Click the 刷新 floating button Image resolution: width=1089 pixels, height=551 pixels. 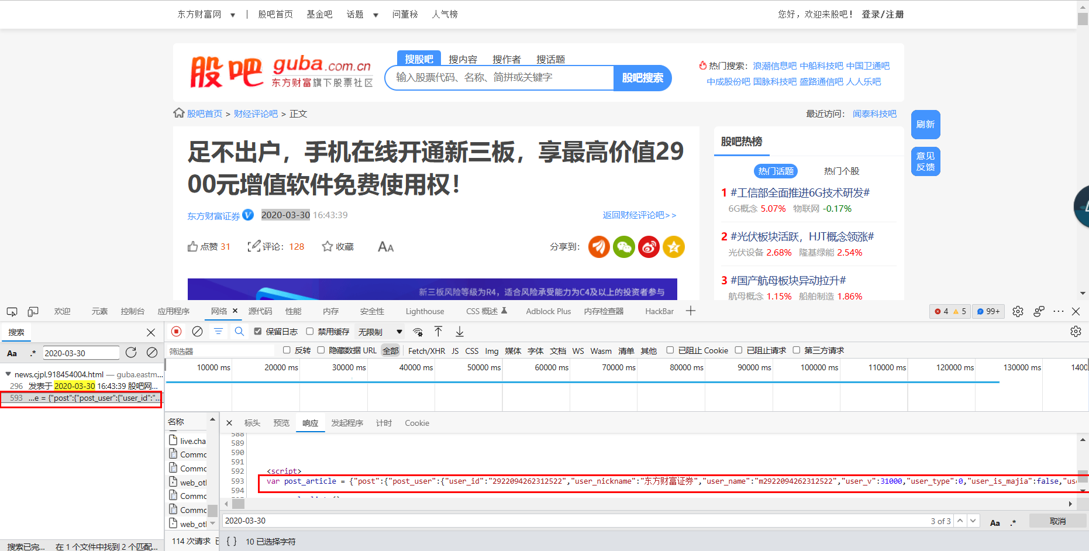[925, 125]
